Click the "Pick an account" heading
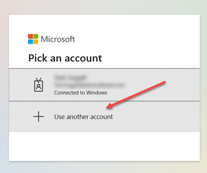This screenshot has height=173, width=207. [65, 58]
